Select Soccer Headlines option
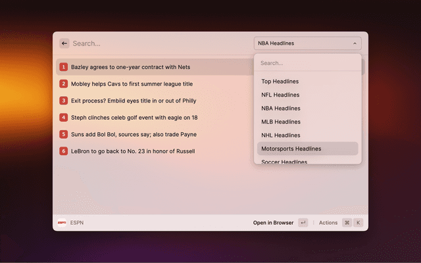 [x=284, y=161]
